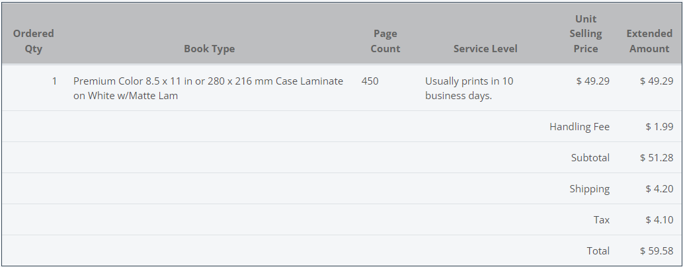Select the subtotal amount $ 51.28

657,158
